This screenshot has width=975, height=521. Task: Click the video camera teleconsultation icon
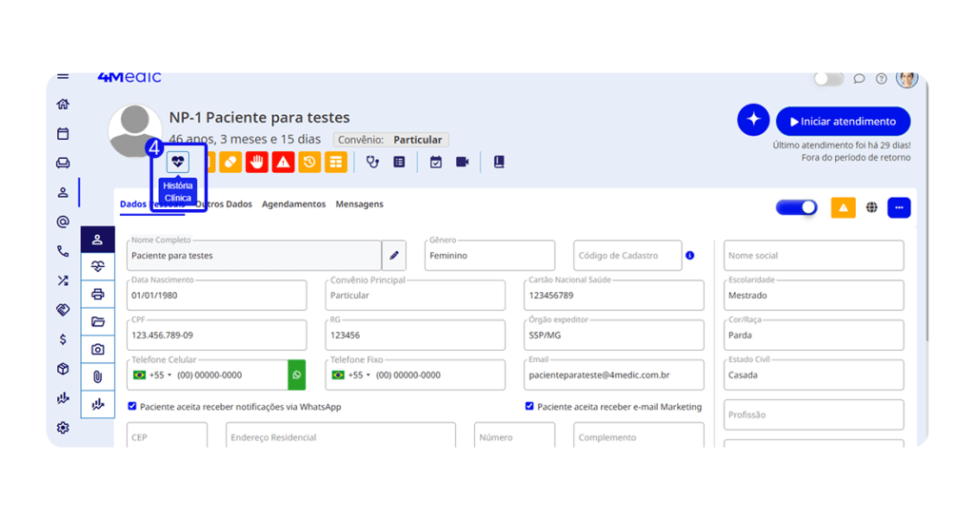tap(462, 163)
